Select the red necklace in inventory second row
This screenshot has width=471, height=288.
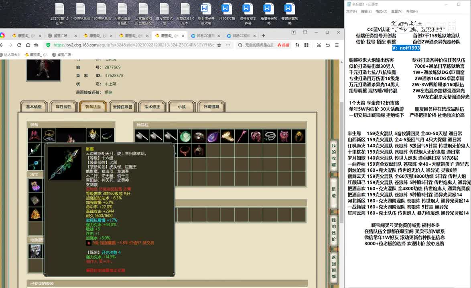pyautogui.click(x=185, y=150)
